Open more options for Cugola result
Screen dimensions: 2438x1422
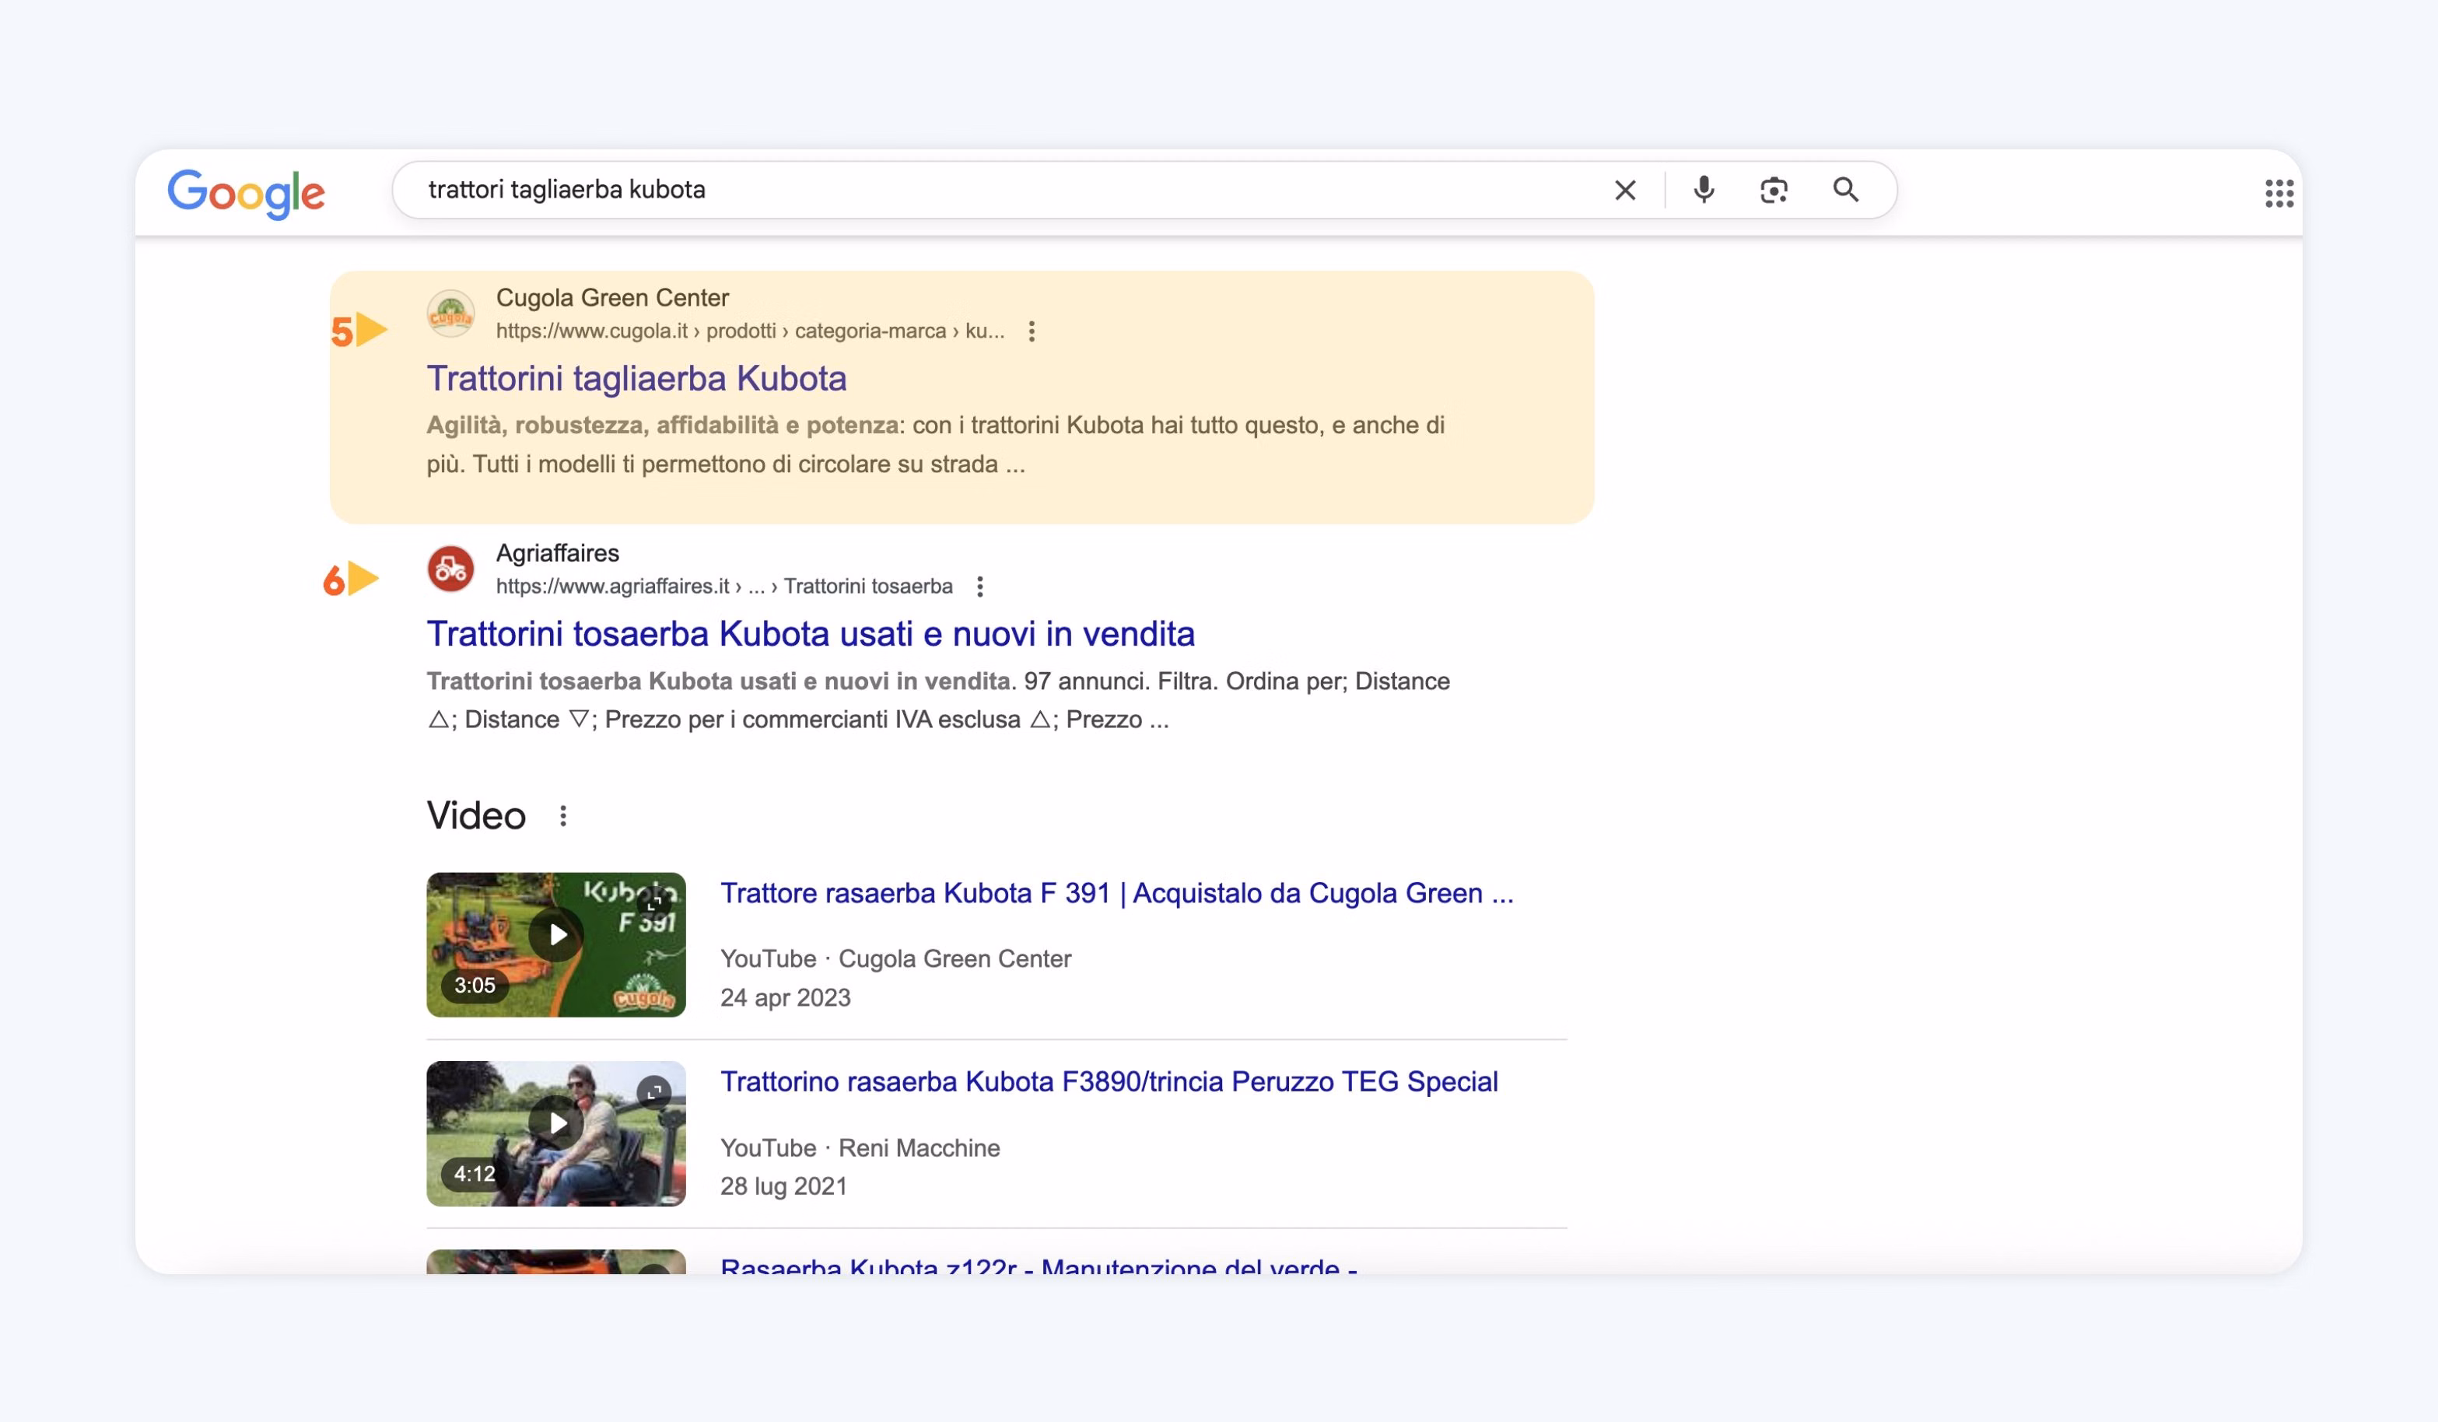click(1032, 331)
